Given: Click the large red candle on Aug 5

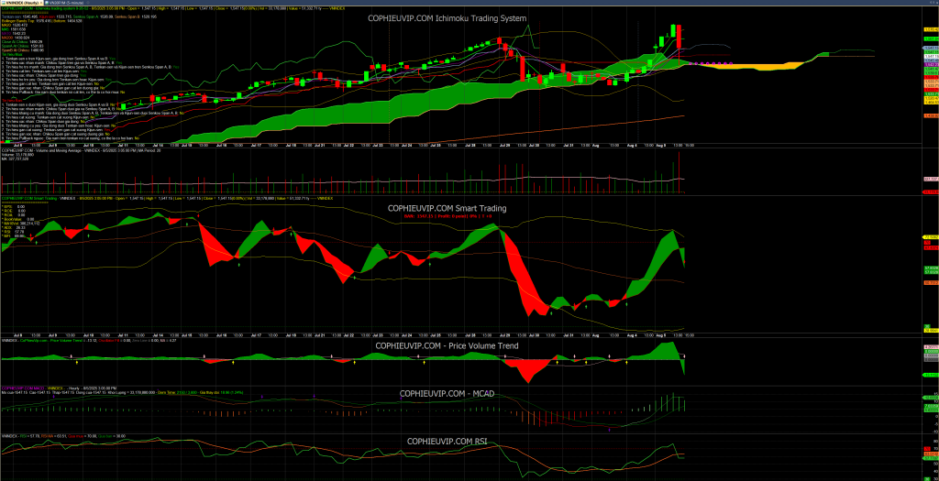Looking at the screenshot, I should click(x=679, y=37).
